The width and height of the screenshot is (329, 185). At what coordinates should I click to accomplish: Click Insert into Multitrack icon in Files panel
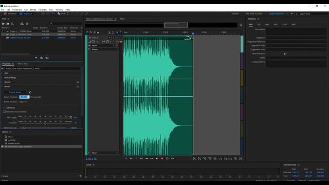pos(22,24)
